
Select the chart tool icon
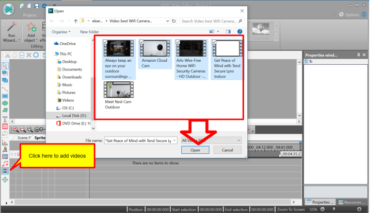click(5, 143)
